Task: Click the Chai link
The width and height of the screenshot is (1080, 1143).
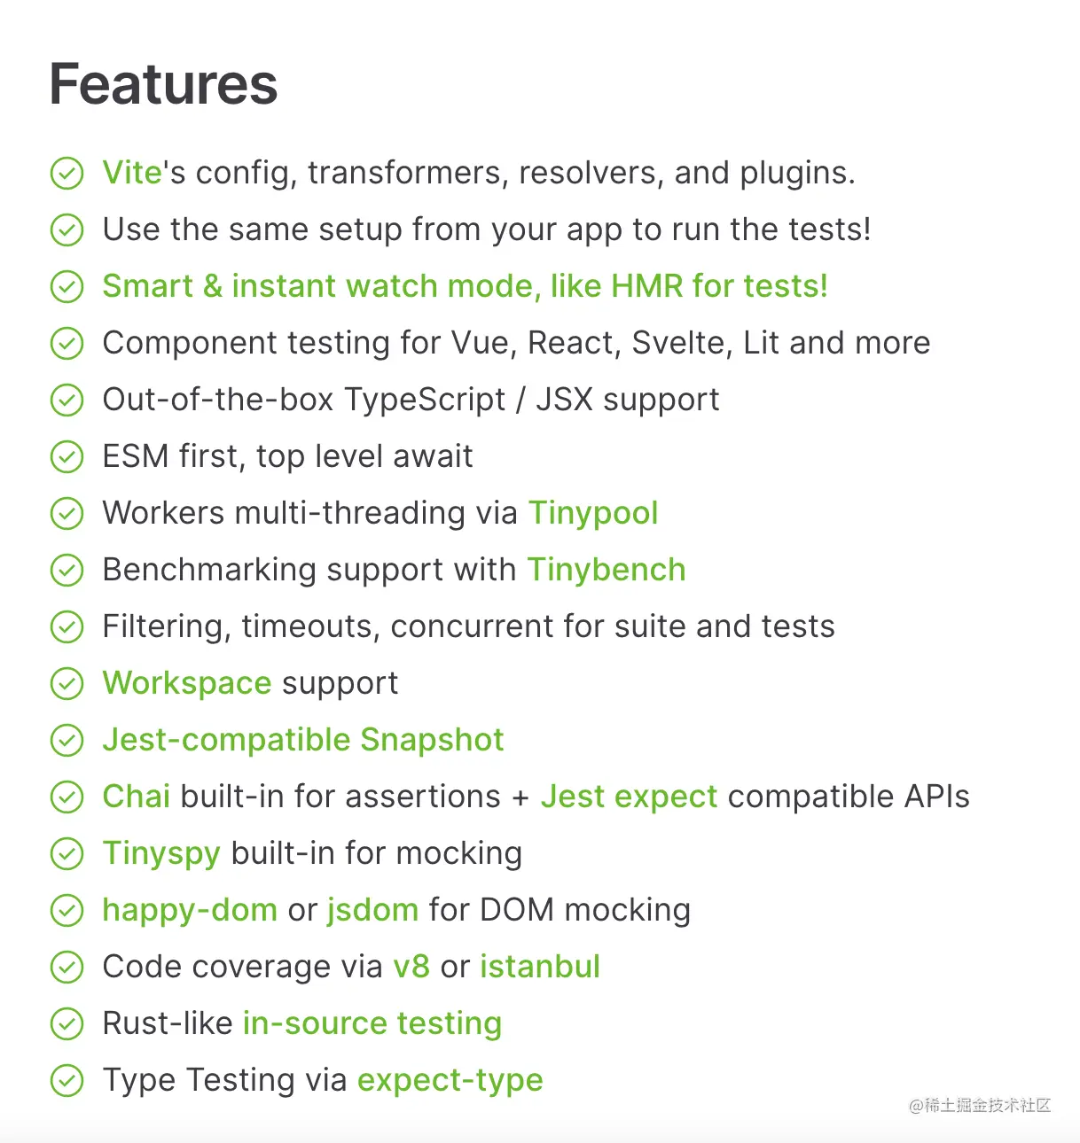Action: tap(136, 797)
